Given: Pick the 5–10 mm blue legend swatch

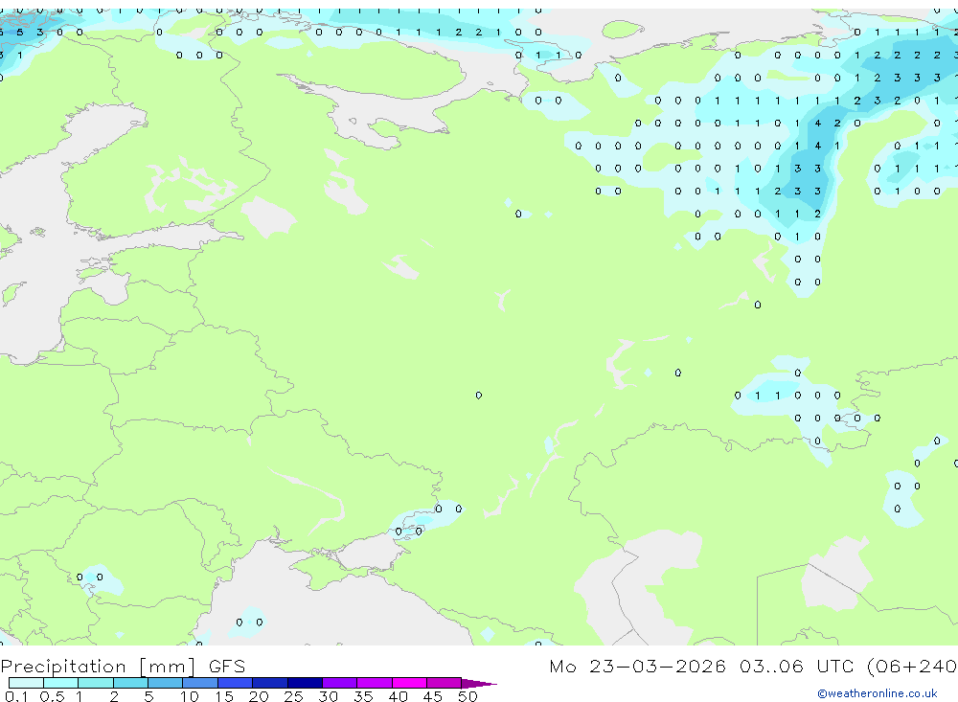Looking at the screenshot, I should coord(166,683).
